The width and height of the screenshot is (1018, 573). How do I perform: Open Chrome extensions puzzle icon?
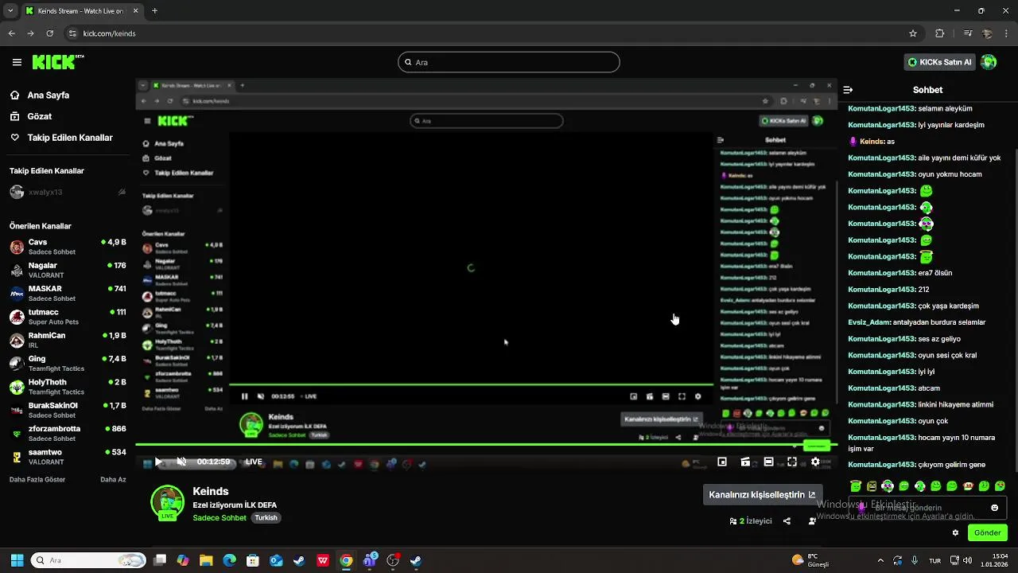point(940,33)
